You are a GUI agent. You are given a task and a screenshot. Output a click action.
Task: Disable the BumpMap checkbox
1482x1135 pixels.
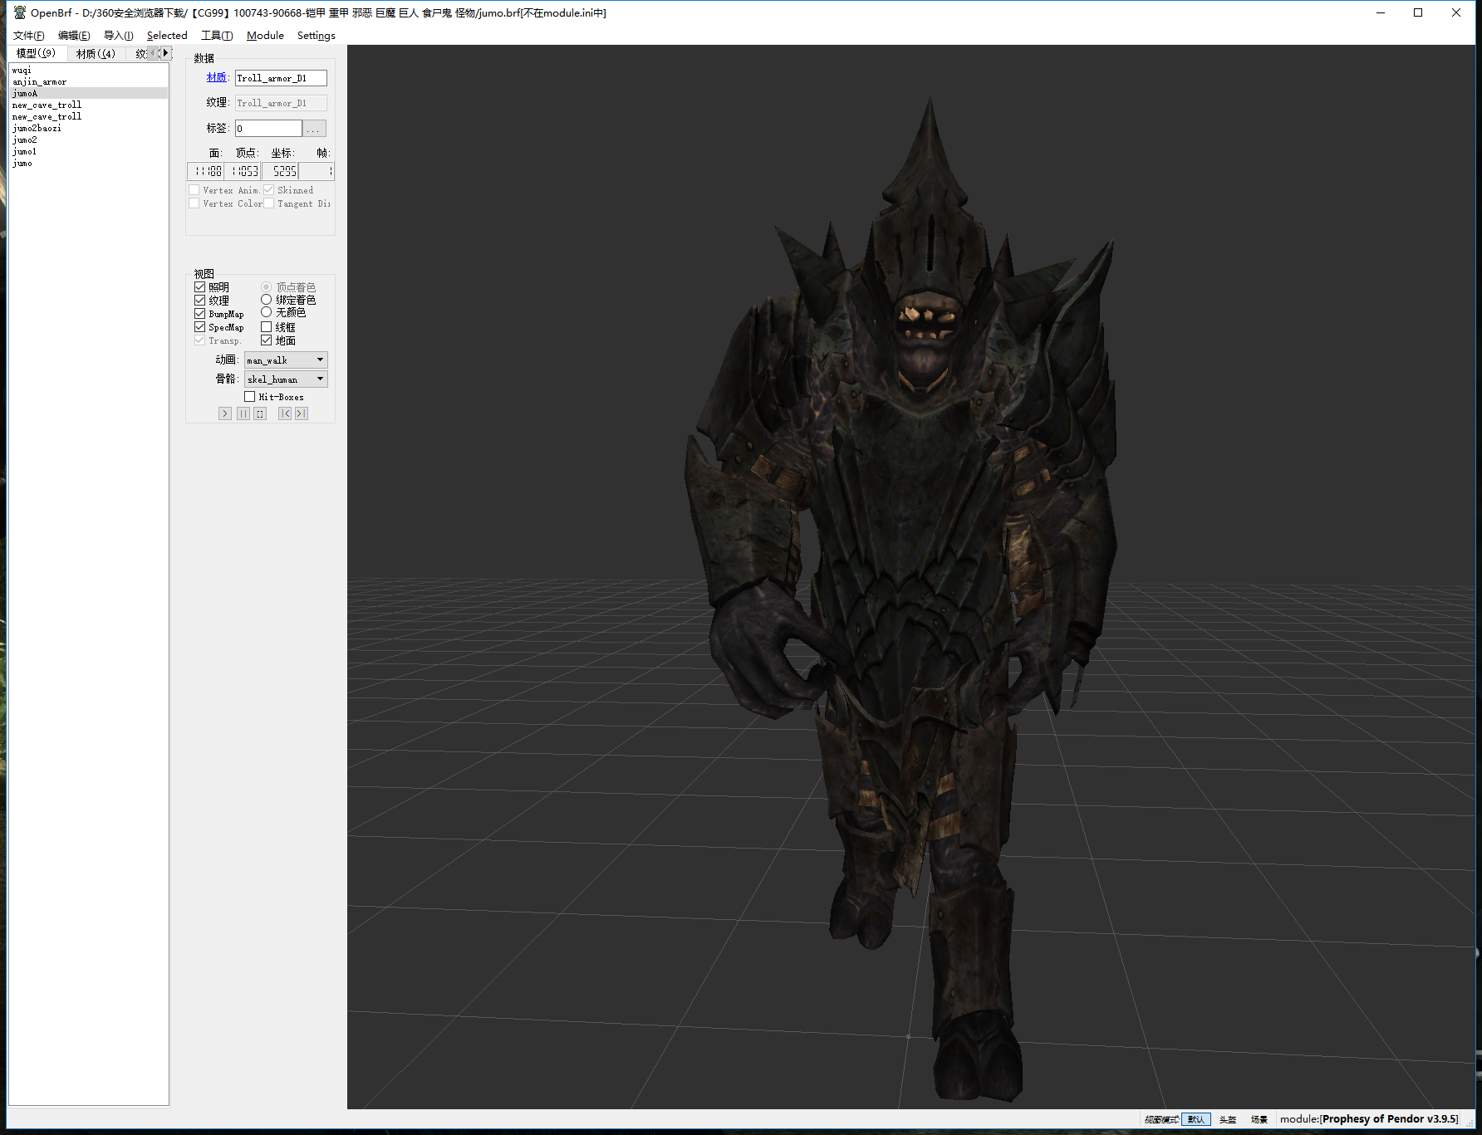[x=200, y=314]
